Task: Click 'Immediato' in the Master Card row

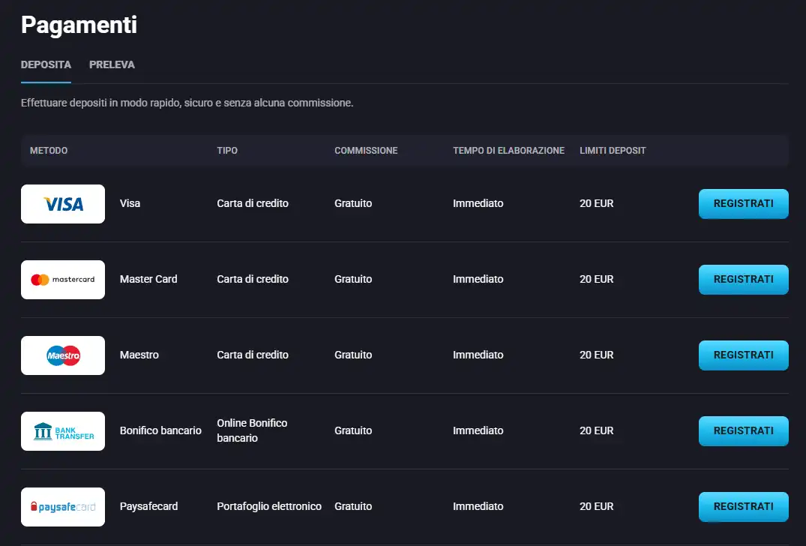Action: pyautogui.click(x=478, y=279)
